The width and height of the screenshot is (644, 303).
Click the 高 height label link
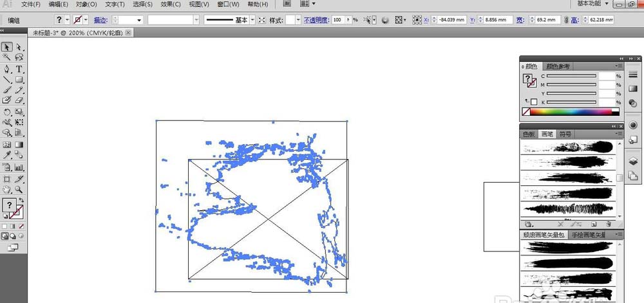pyautogui.click(x=574, y=20)
